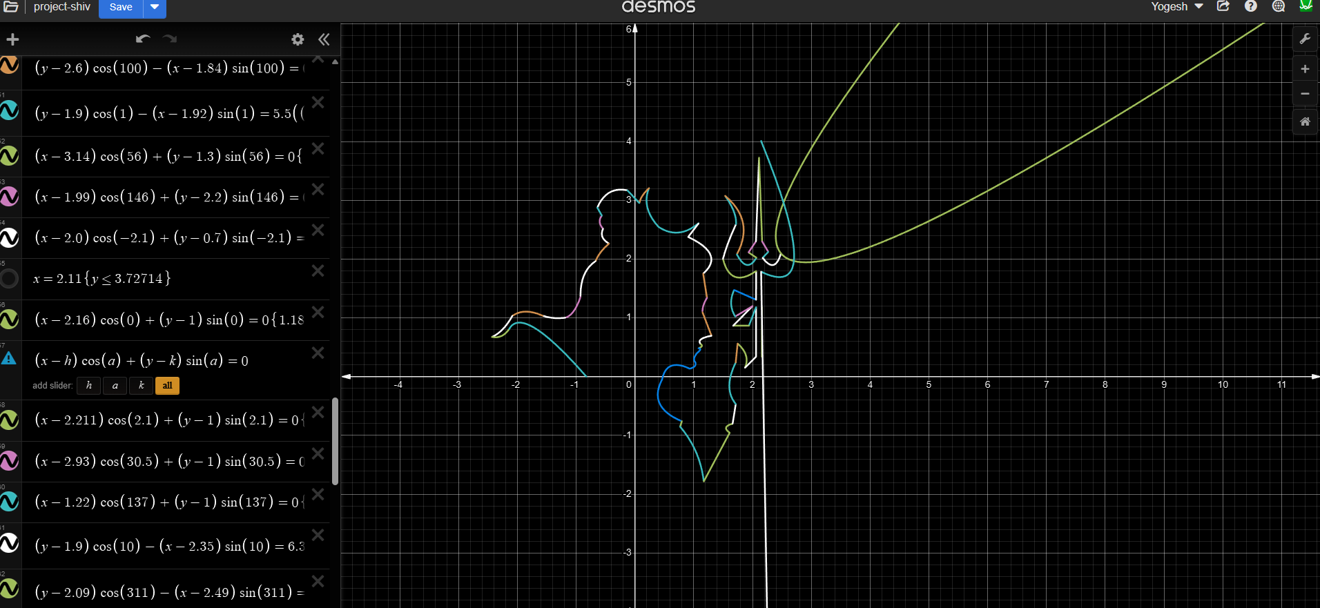Click the Add Item plus button
The image size is (1320, 608).
coord(12,39)
